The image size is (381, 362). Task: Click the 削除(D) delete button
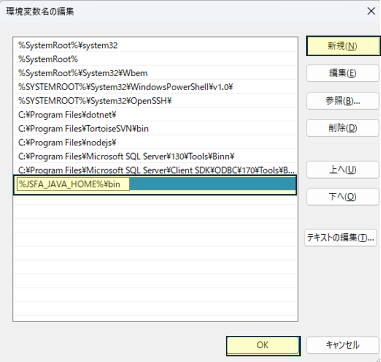click(x=342, y=128)
